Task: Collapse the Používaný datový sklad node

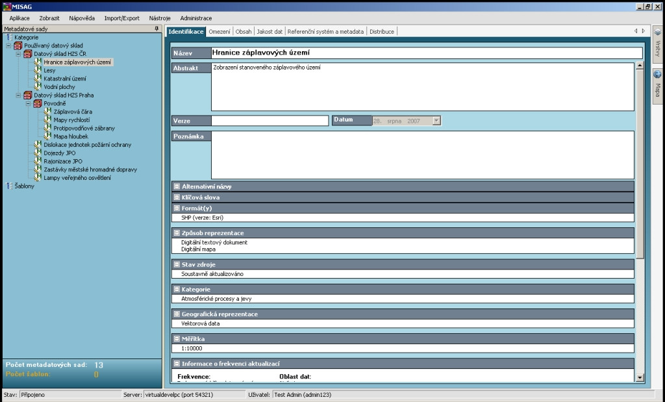Action: (8, 45)
